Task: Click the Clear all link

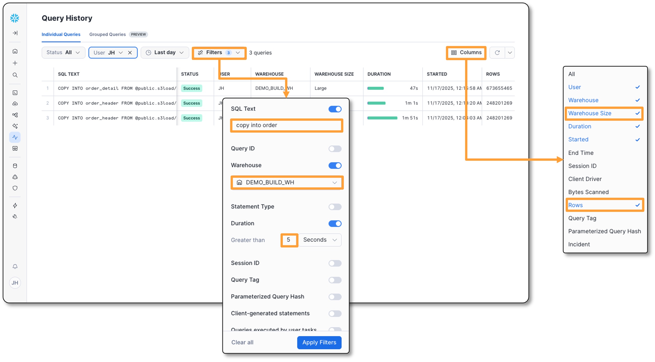Action: (x=242, y=343)
